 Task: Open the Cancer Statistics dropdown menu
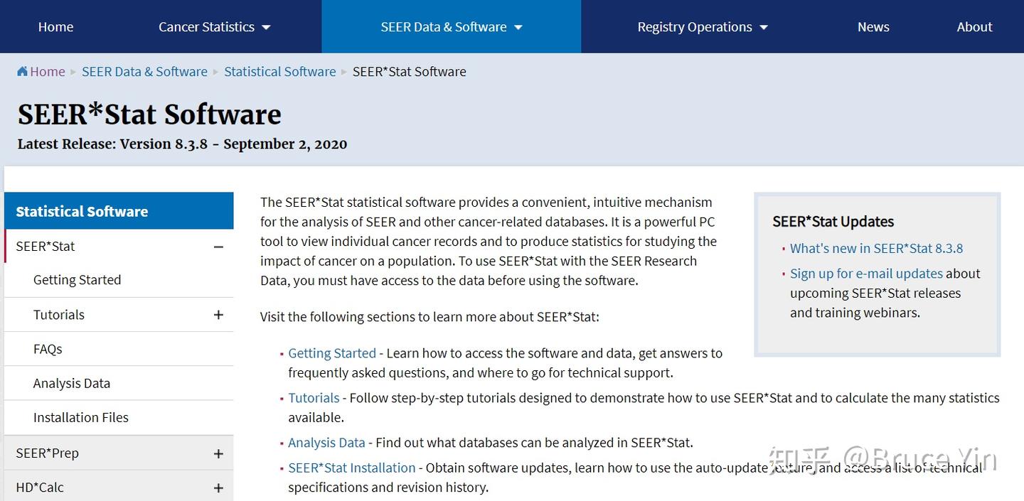pyautogui.click(x=214, y=27)
